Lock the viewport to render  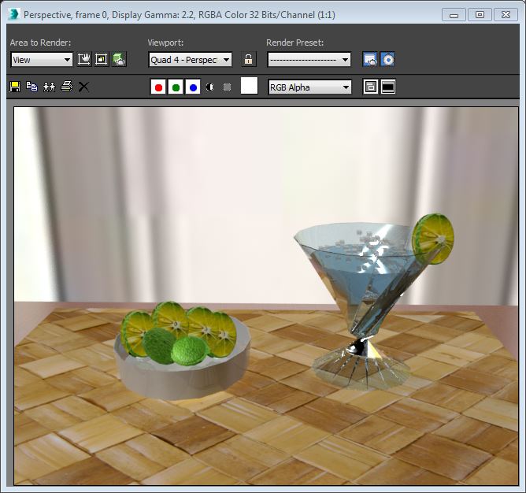click(x=249, y=59)
